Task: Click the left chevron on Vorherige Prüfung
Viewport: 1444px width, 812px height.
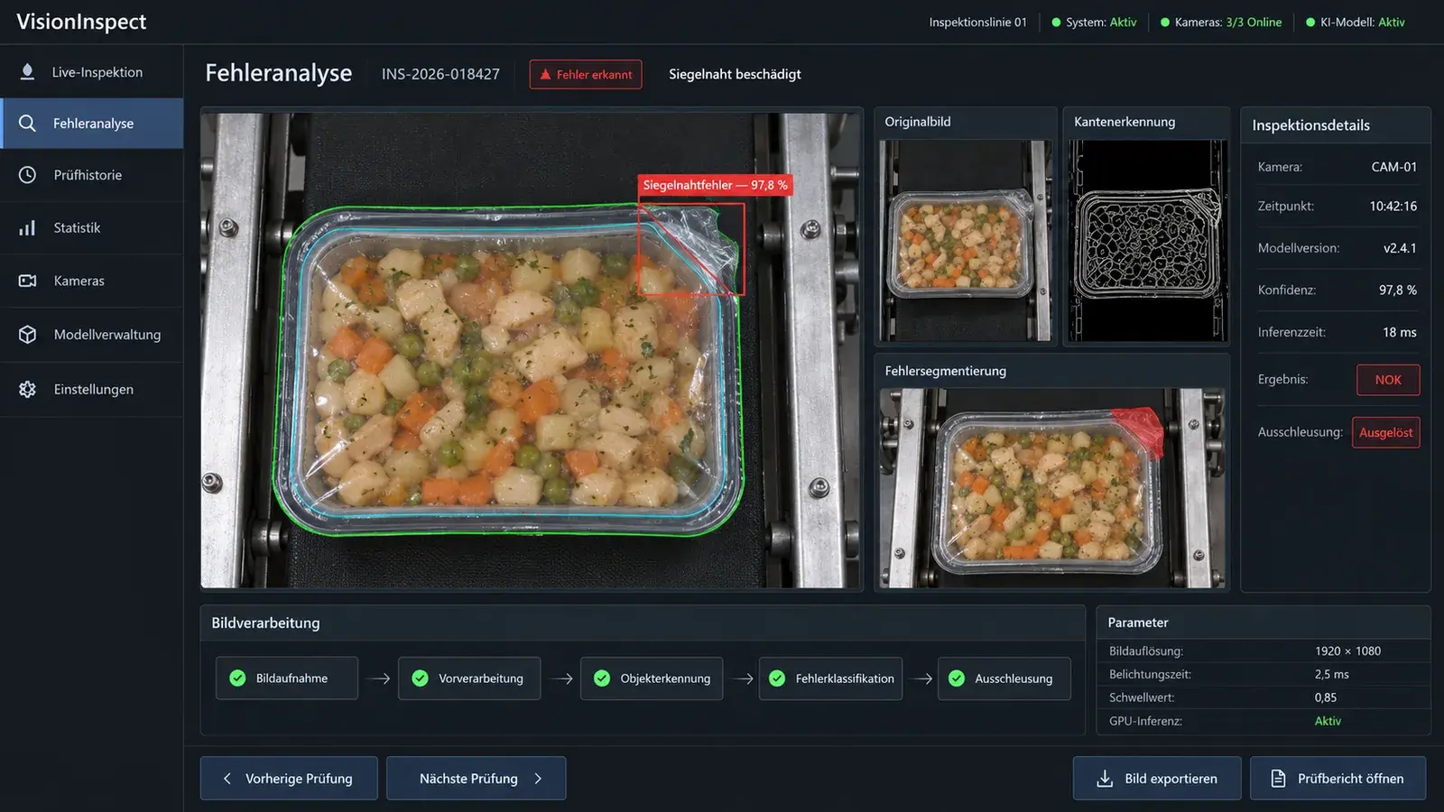Action: pyautogui.click(x=227, y=779)
